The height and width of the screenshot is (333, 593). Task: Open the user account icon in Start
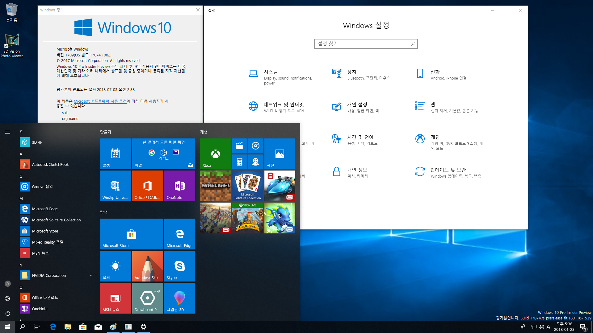[x=8, y=284]
